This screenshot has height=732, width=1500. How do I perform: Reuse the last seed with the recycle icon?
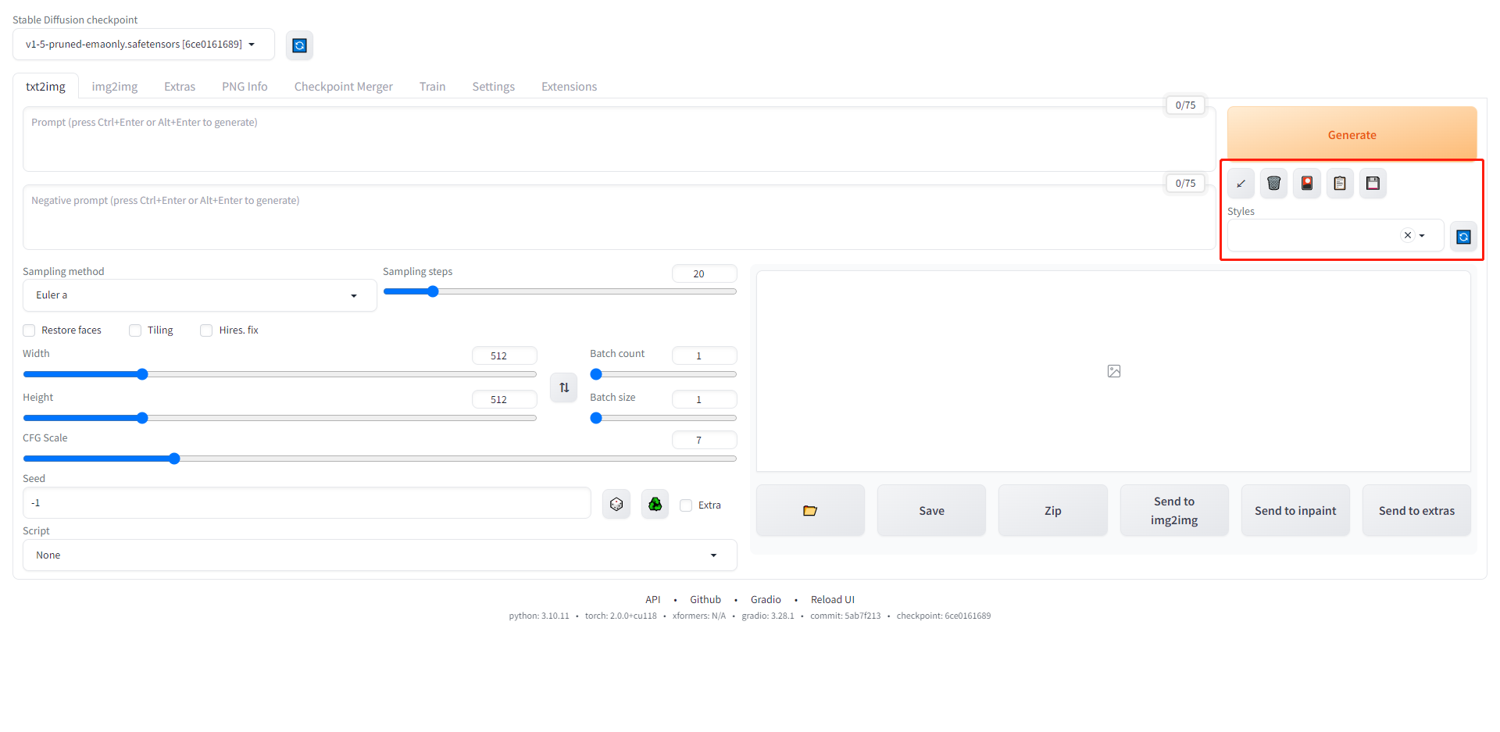(655, 505)
